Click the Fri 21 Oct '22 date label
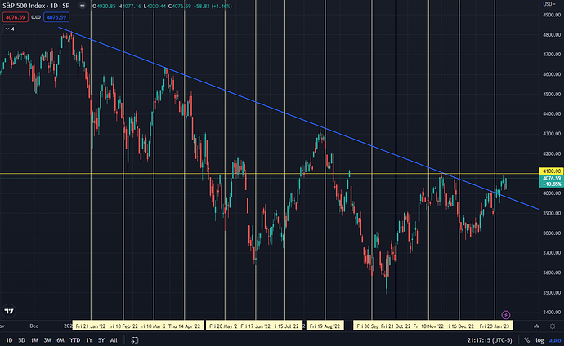The width and height of the screenshot is (564, 346). click(396, 326)
